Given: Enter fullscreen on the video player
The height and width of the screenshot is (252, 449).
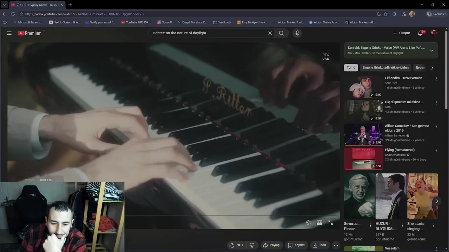Looking at the screenshot, I should pyautogui.click(x=330, y=223).
